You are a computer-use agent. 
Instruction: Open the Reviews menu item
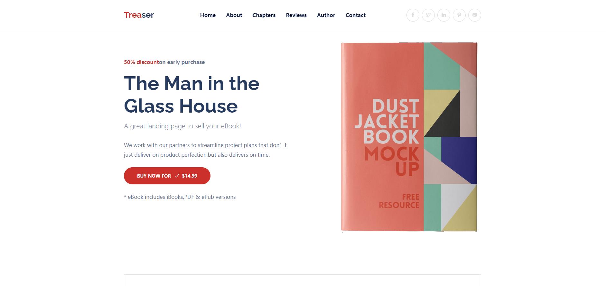click(296, 15)
